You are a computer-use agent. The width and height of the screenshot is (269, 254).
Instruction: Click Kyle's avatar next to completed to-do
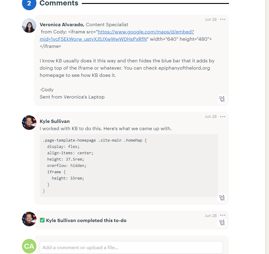coord(29,219)
